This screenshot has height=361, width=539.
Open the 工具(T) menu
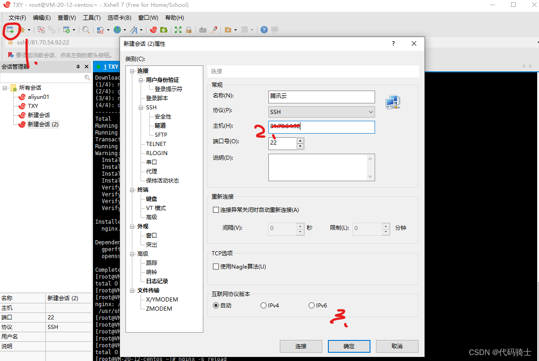click(x=92, y=17)
